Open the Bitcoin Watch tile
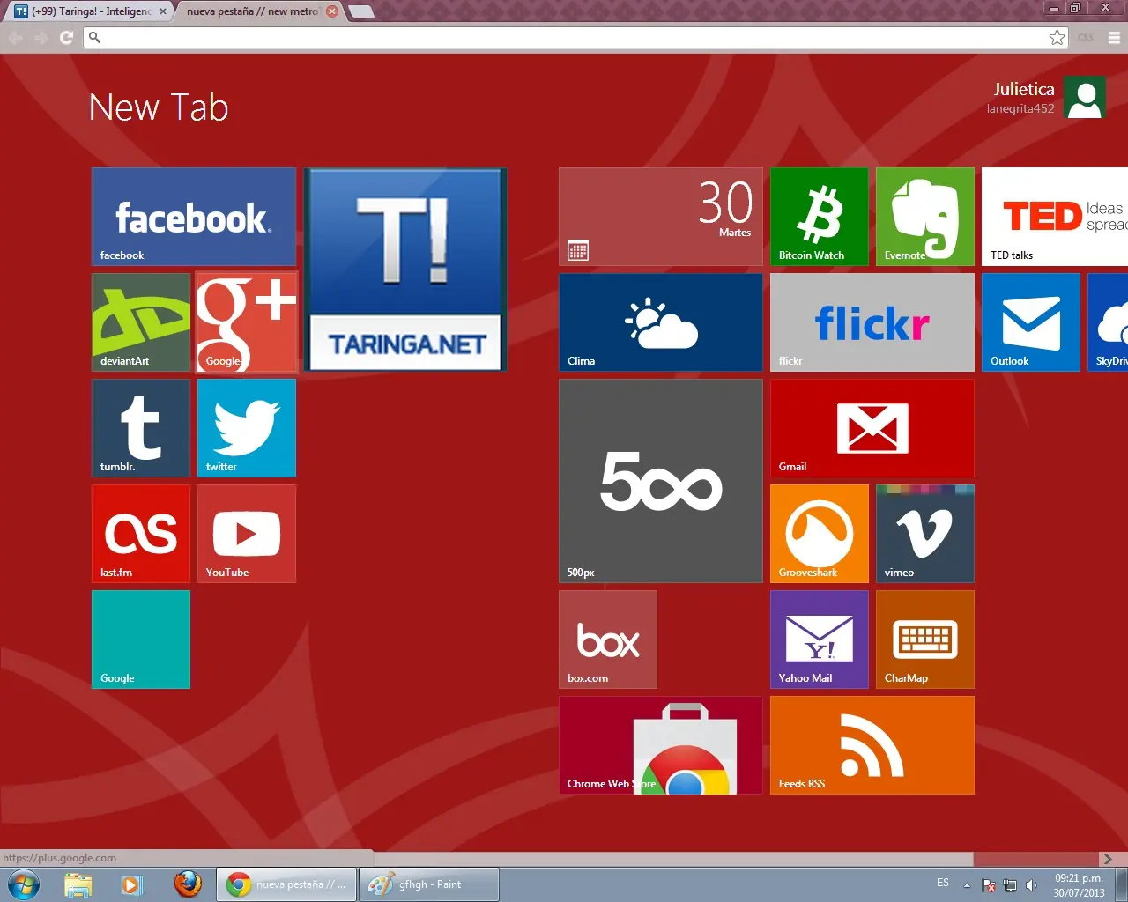The width and height of the screenshot is (1128, 902). [x=820, y=217]
